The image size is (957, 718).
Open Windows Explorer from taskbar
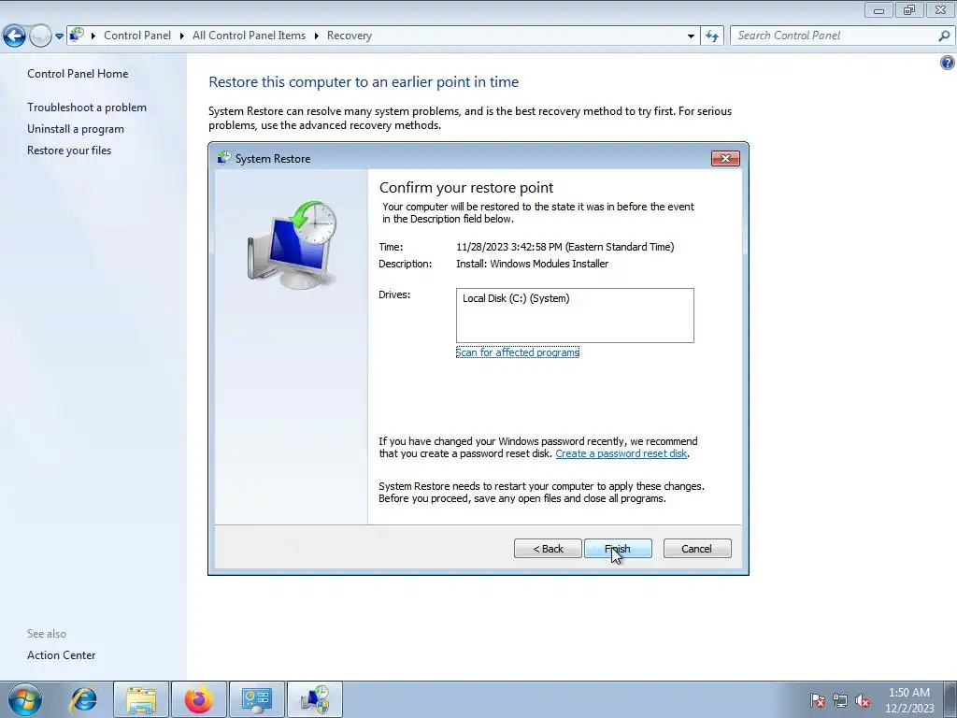tap(141, 699)
